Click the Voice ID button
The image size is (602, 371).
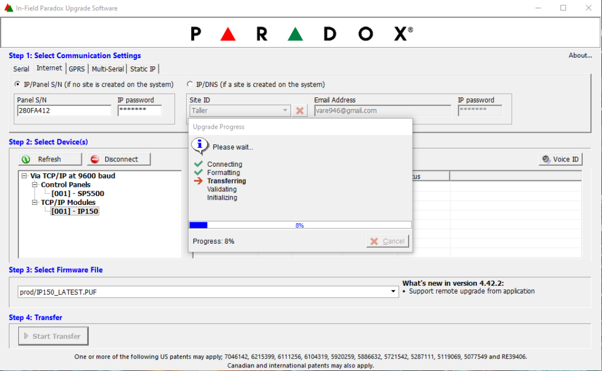point(560,159)
